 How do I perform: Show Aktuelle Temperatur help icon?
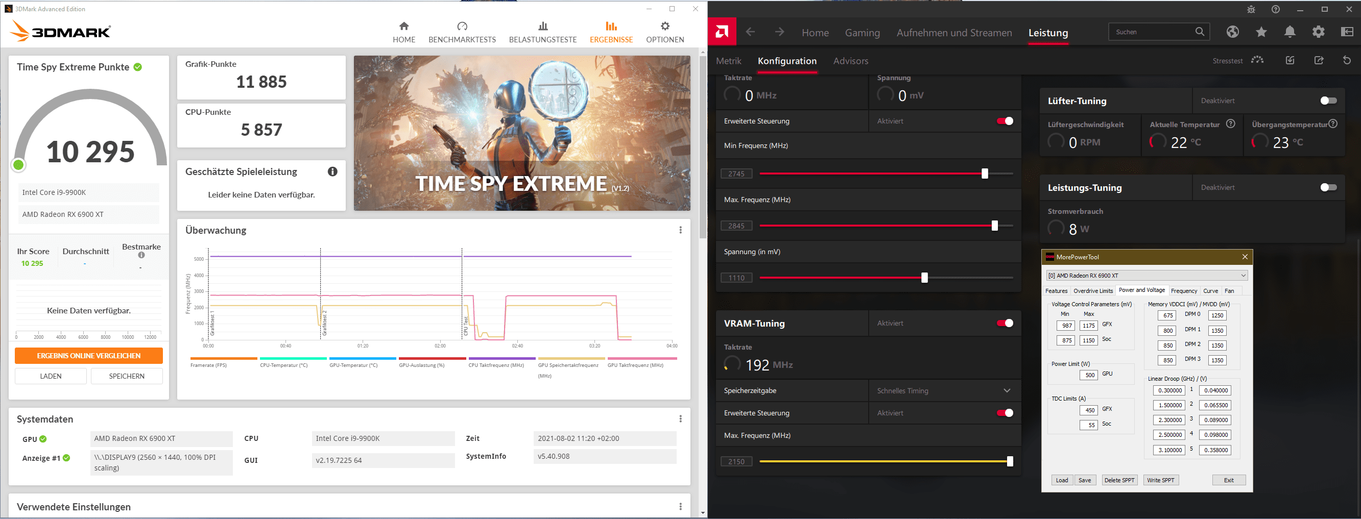point(1230,124)
